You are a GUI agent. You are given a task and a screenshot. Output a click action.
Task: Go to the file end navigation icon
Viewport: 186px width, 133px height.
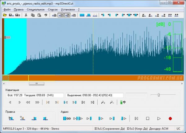point(92,102)
